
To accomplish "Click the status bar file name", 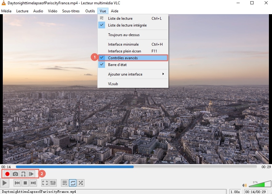I will point(39,192).
